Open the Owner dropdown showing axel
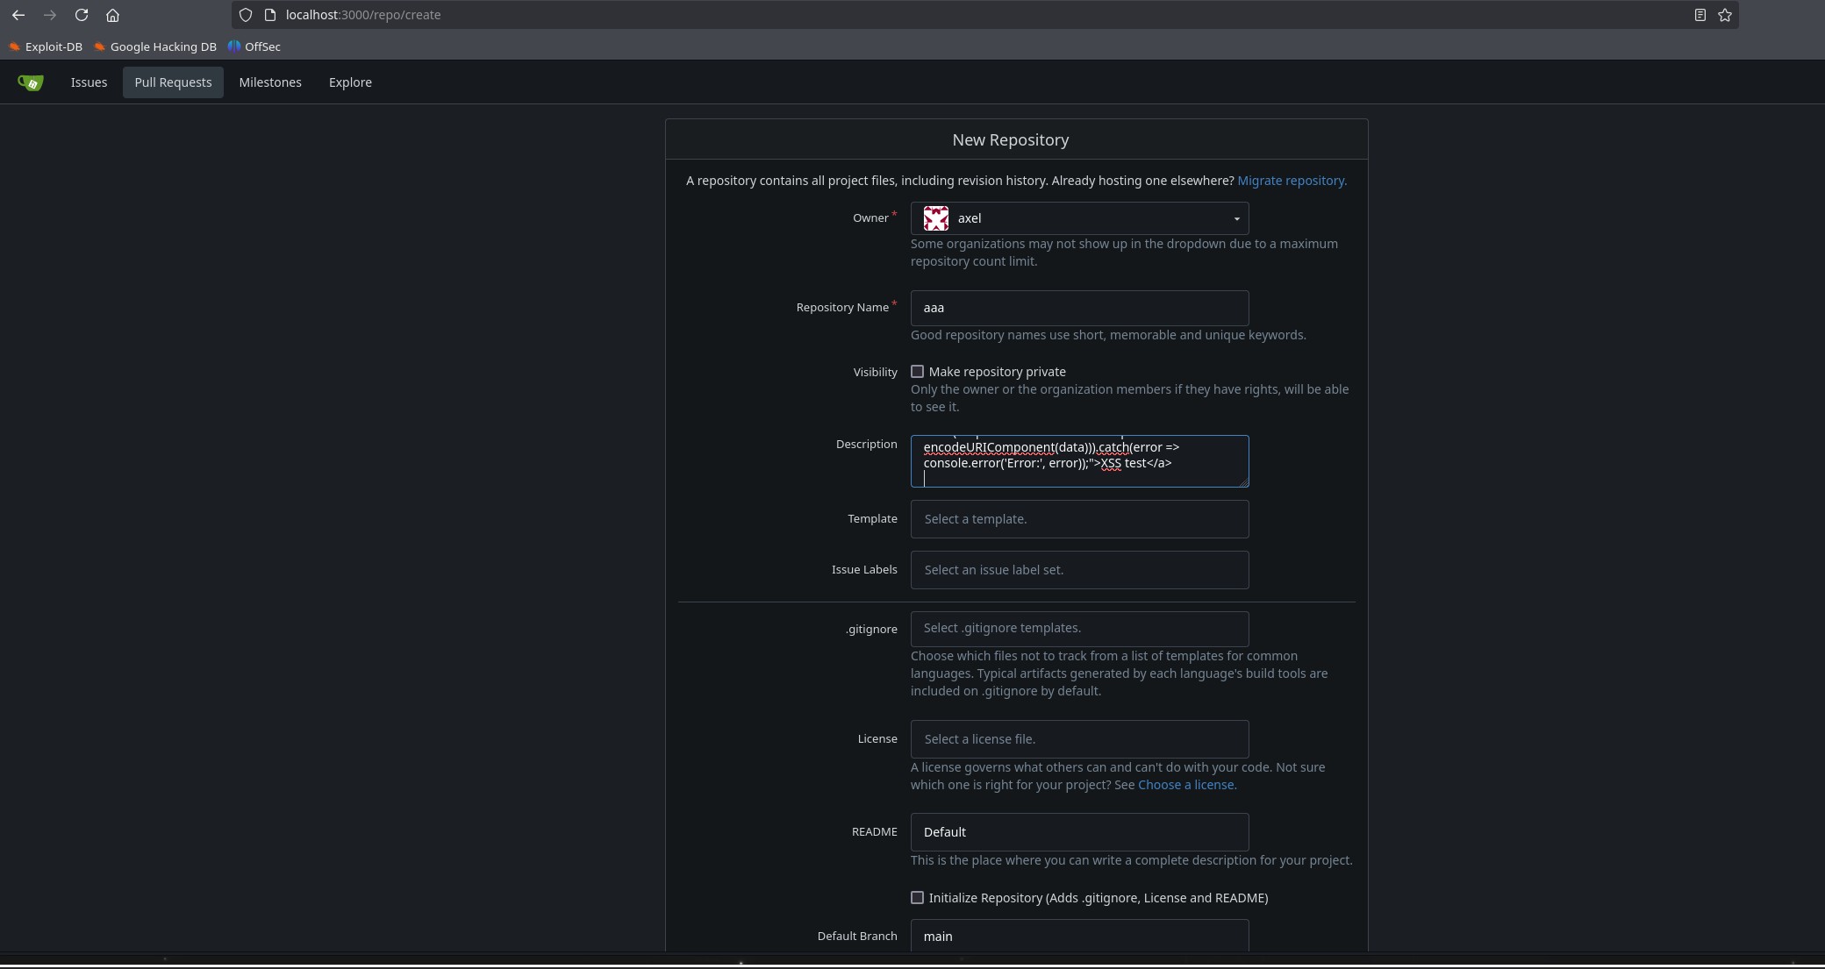The height and width of the screenshot is (969, 1825). [x=1079, y=218]
